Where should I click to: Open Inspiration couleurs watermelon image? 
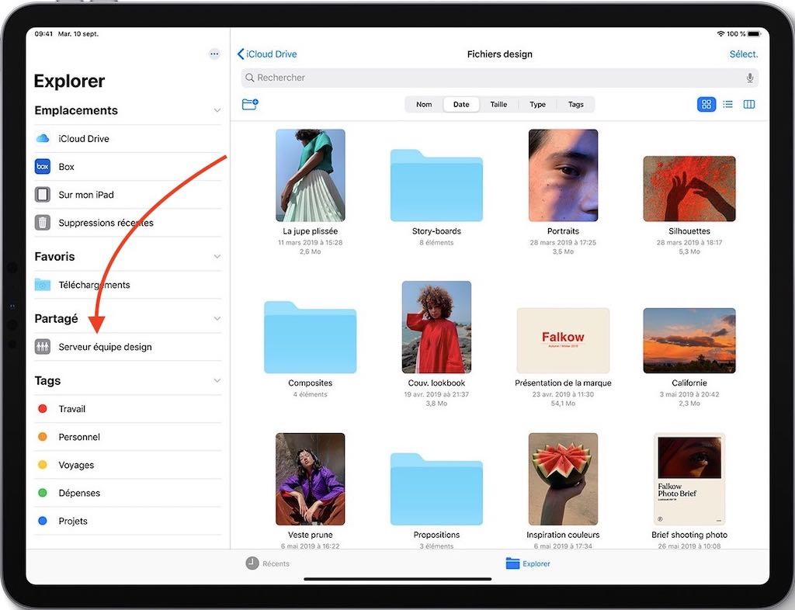pyautogui.click(x=563, y=479)
